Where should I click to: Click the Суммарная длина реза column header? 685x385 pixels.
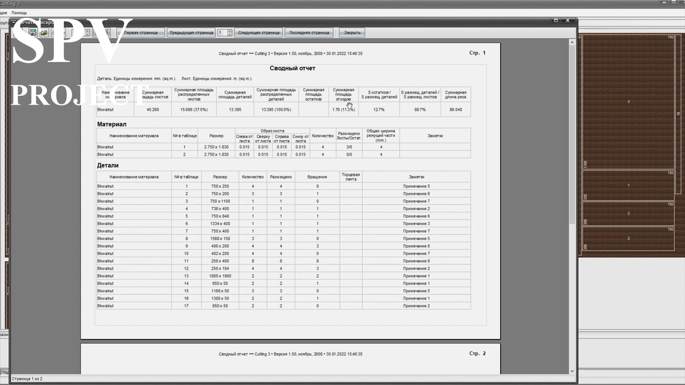(x=456, y=95)
